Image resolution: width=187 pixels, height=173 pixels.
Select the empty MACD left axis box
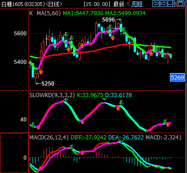[15, 153]
